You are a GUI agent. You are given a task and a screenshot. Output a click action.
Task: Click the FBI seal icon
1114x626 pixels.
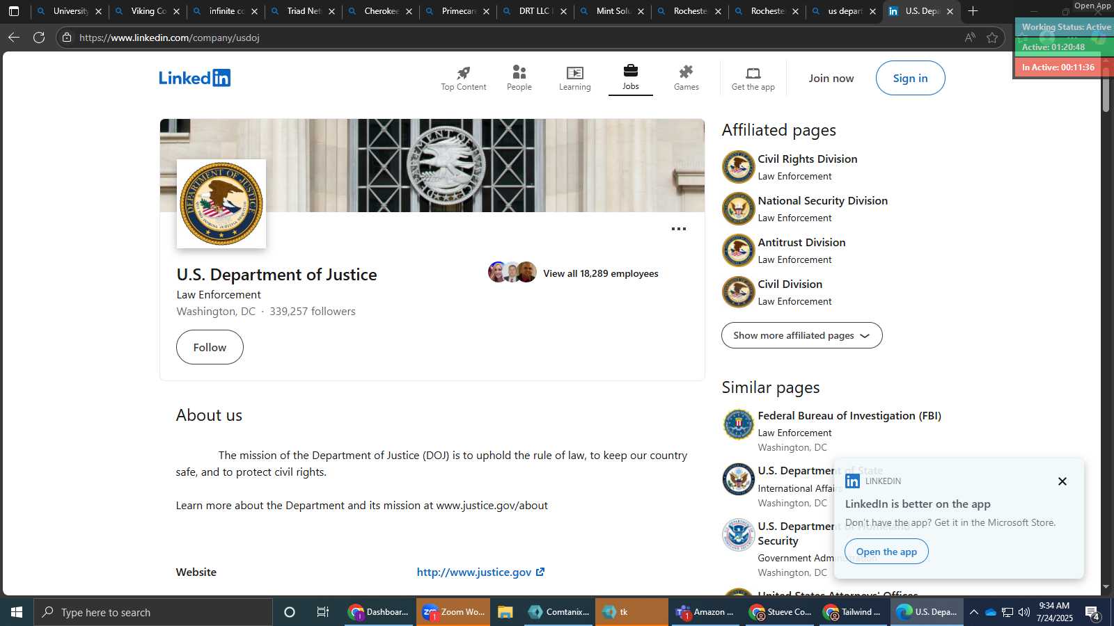[738, 424]
